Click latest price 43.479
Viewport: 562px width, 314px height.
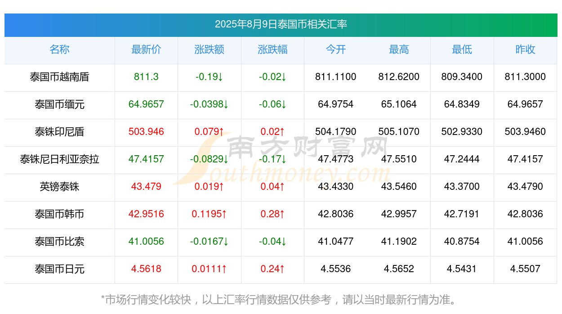tap(146, 187)
